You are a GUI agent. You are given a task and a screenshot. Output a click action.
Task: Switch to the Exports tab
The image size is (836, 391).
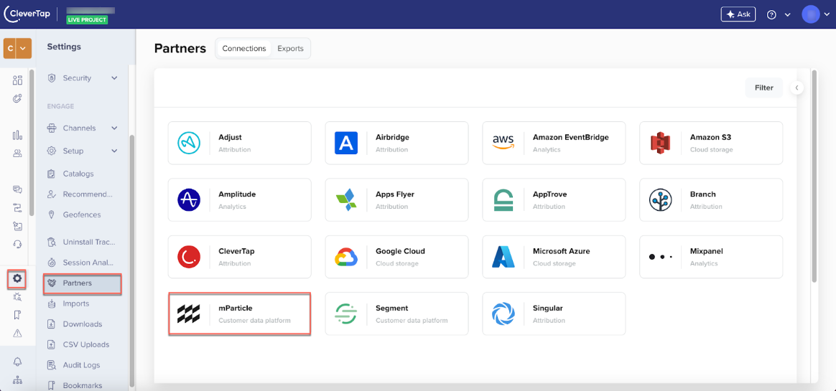(x=291, y=49)
